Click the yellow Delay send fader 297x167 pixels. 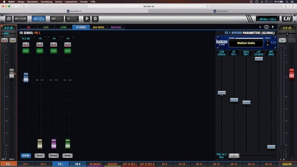40,144
